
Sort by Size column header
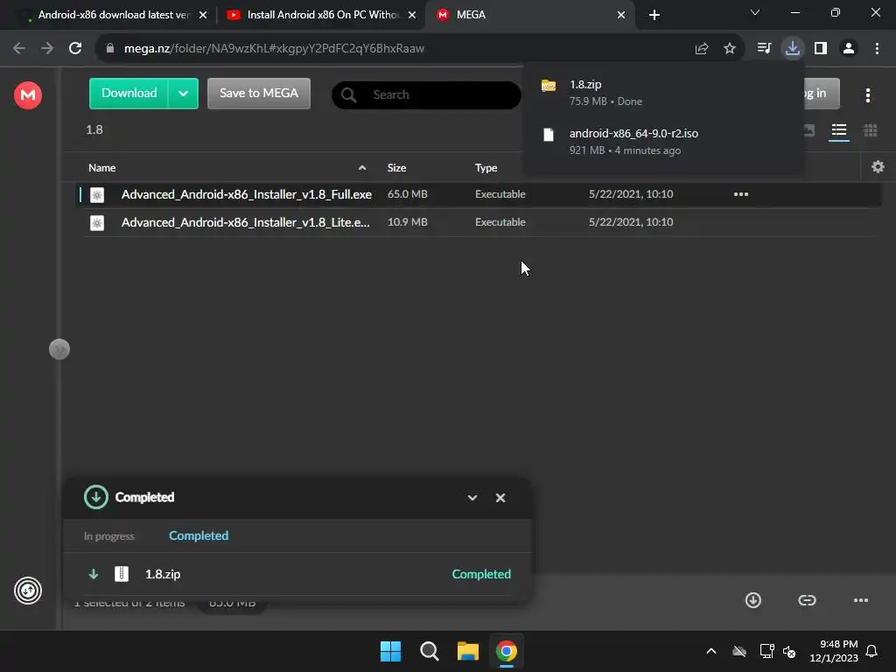point(396,168)
